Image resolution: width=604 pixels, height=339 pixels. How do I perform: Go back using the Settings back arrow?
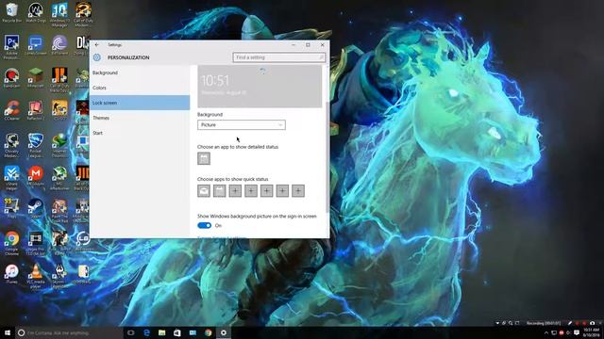(97, 45)
